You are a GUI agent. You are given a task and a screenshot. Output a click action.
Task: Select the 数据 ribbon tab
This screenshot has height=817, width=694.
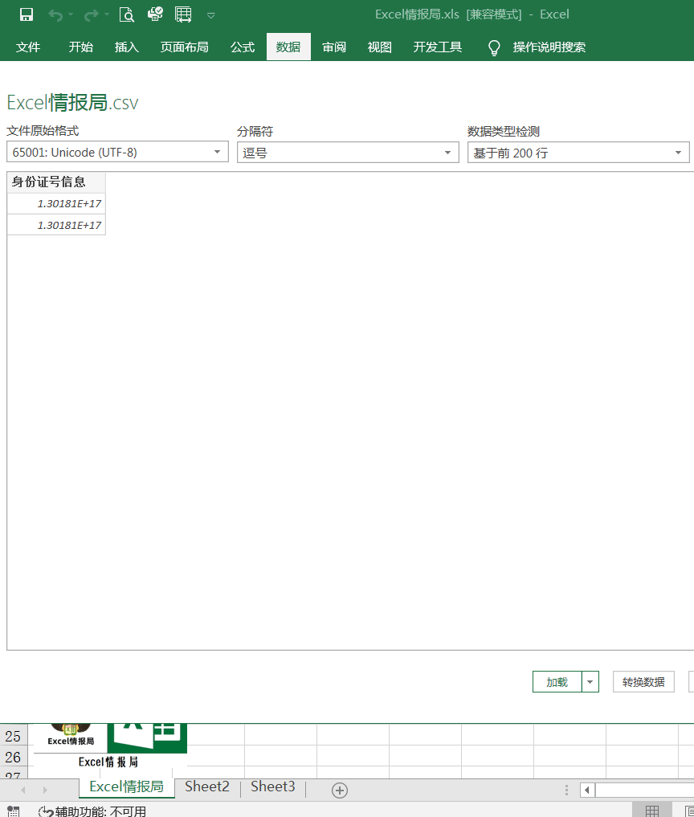[288, 47]
